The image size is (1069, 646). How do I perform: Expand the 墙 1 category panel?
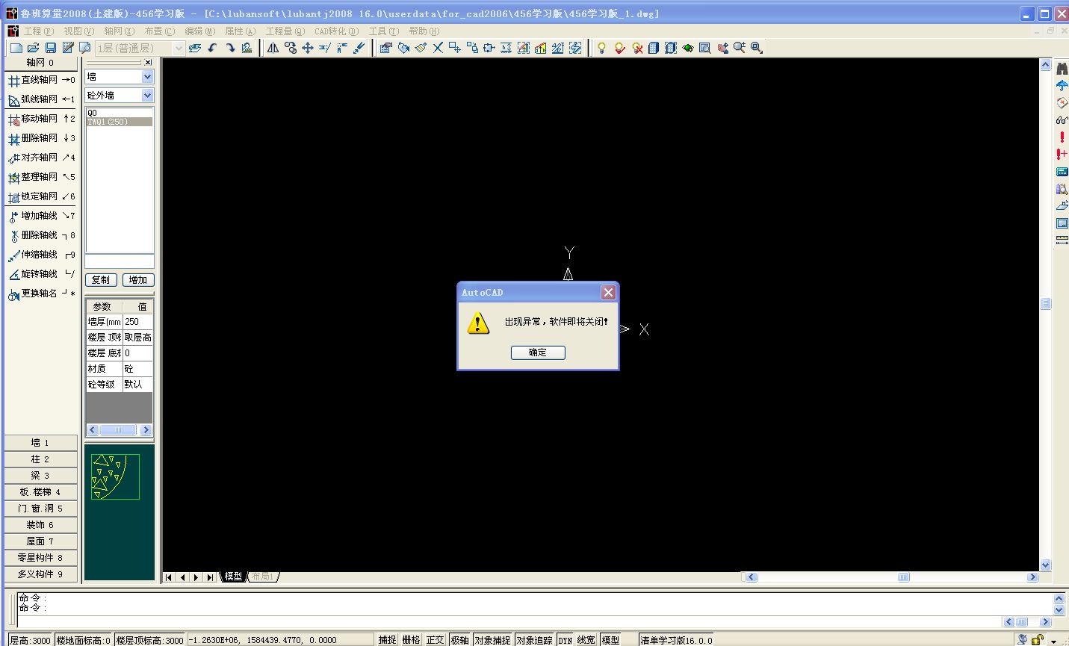click(40, 443)
